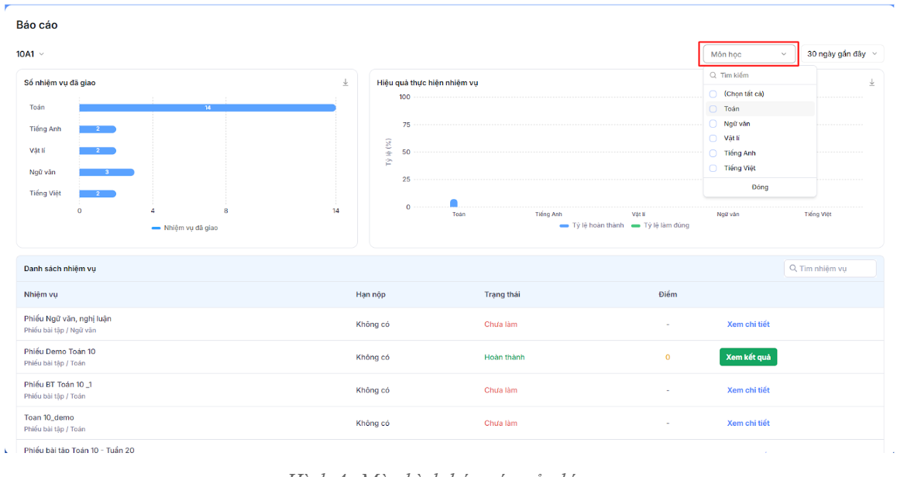The image size is (897, 477).
Task: Click Đóng to close the subject list
Action: coord(760,187)
